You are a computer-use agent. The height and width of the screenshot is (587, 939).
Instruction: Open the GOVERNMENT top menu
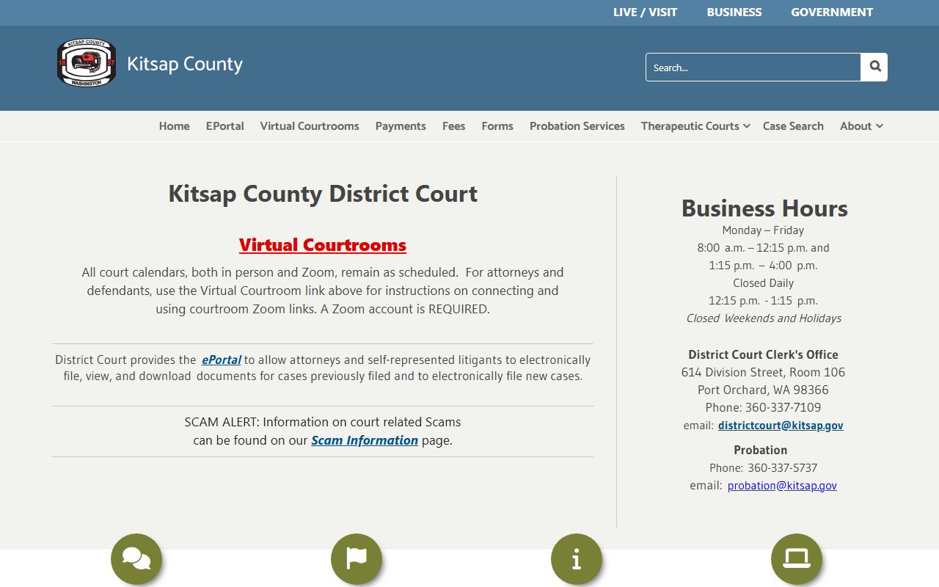click(x=832, y=12)
